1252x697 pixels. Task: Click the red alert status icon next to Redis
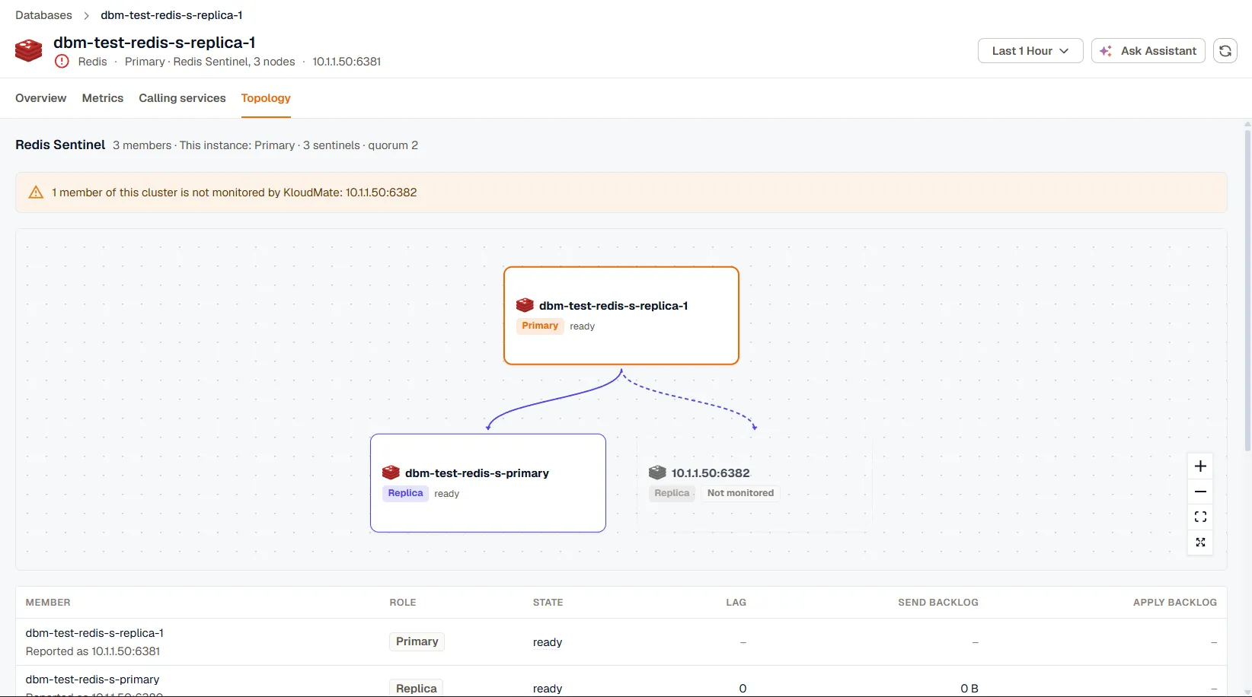click(62, 62)
